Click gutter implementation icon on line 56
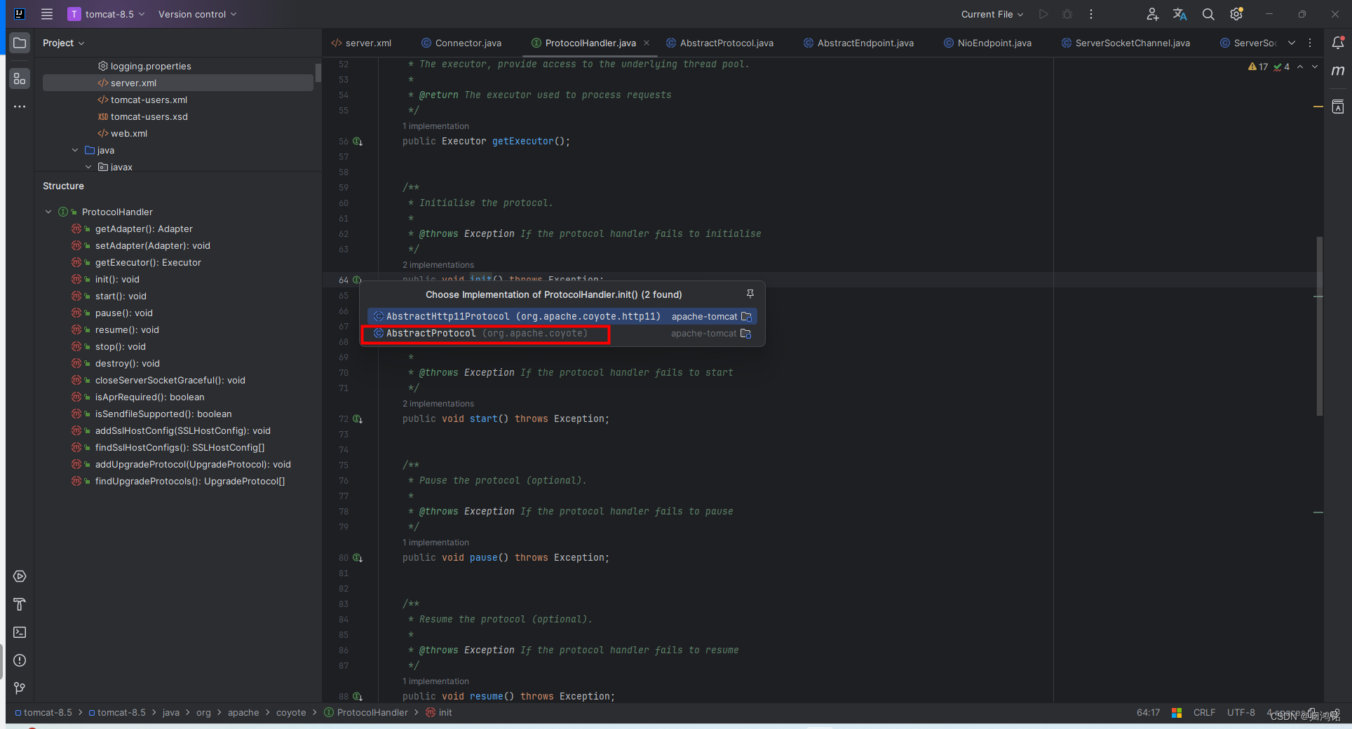Screen dimensions: 1352x729 (358, 142)
